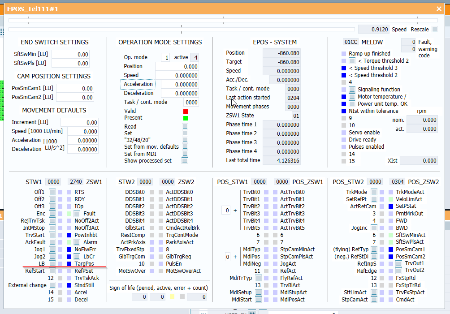The width and height of the screenshot is (450, 314).
Task: Toggle the (flying) RefTyp checkbox
Action: click(x=374, y=249)
